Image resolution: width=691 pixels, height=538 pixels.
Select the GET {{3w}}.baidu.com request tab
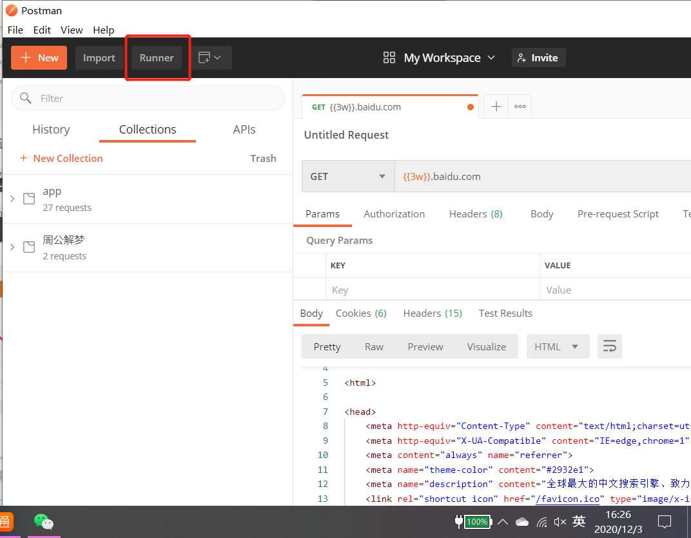[x=390, y=107]
